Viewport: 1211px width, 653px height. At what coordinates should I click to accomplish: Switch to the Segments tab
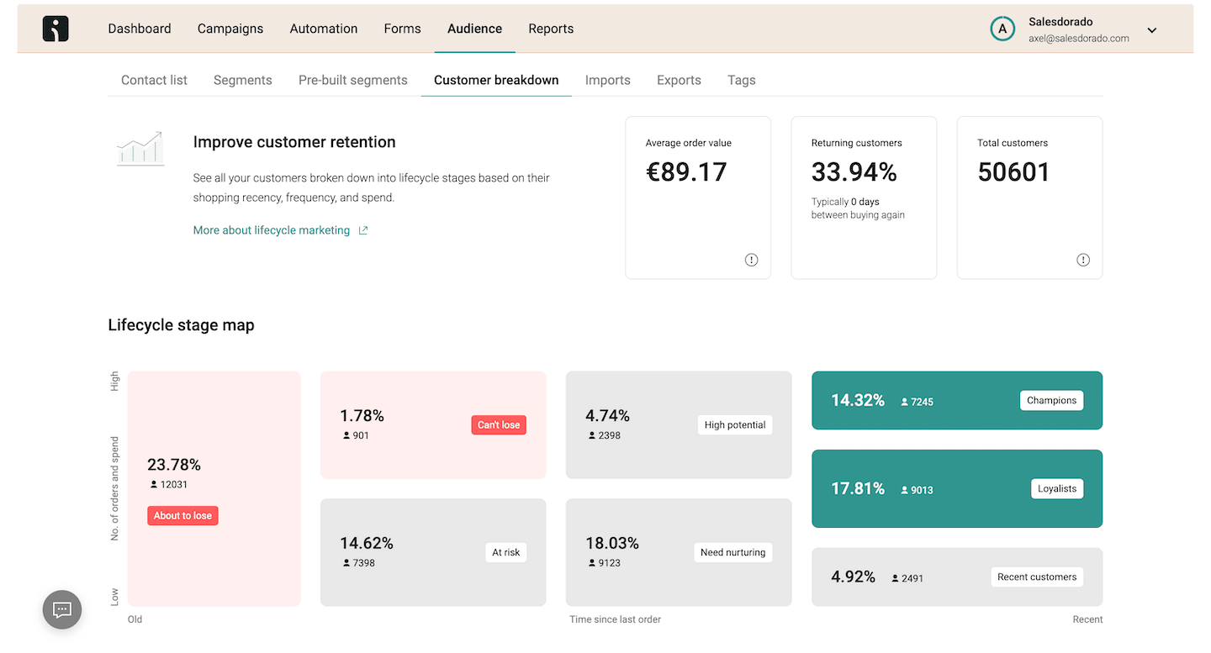[243, 80]
